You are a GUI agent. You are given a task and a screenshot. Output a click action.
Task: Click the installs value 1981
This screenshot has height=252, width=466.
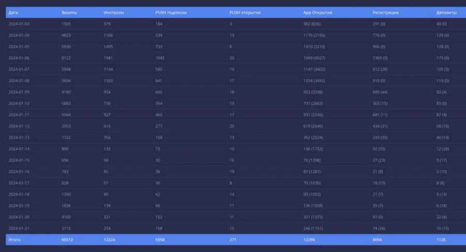coord(109,58)
